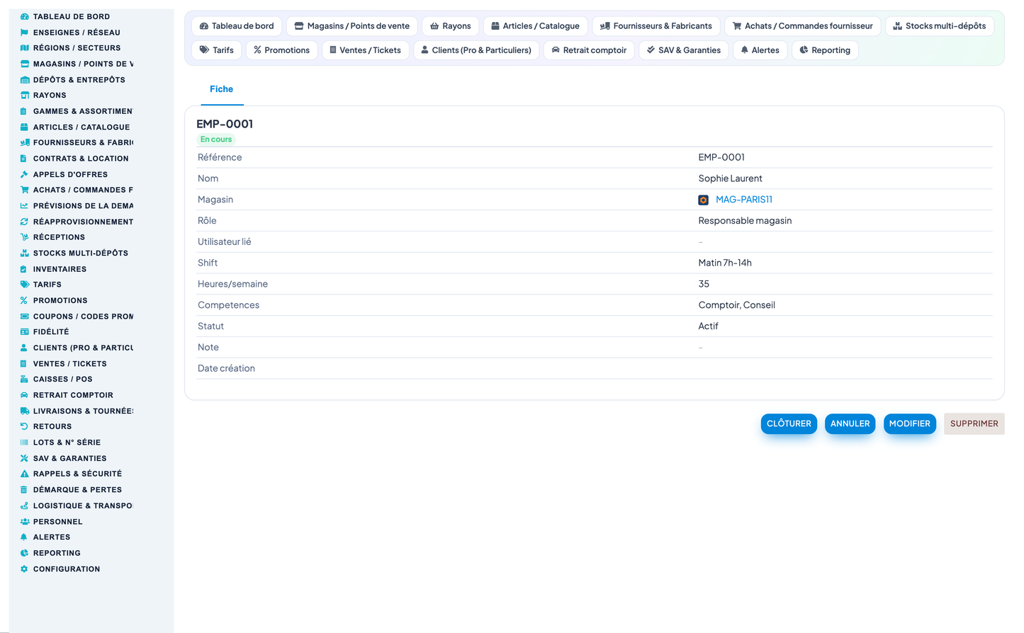Click the Retours arrow icon in sidebar
This screenshot has height=633, width=1024.
click(24, 427)
